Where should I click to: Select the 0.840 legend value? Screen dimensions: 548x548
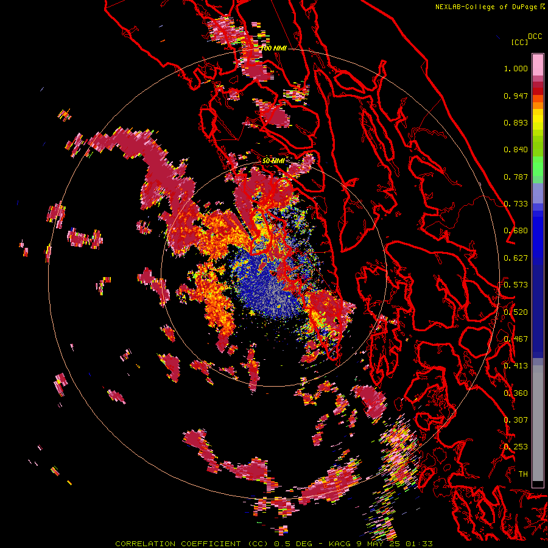[516, 150]
